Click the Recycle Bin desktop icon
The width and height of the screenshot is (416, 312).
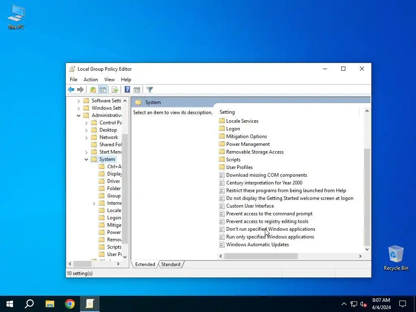[396, 258]
